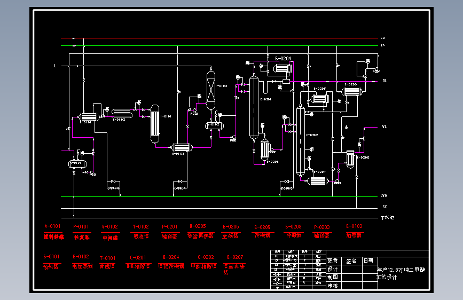Click the P-0203 tag in red legend

point(322,227)
